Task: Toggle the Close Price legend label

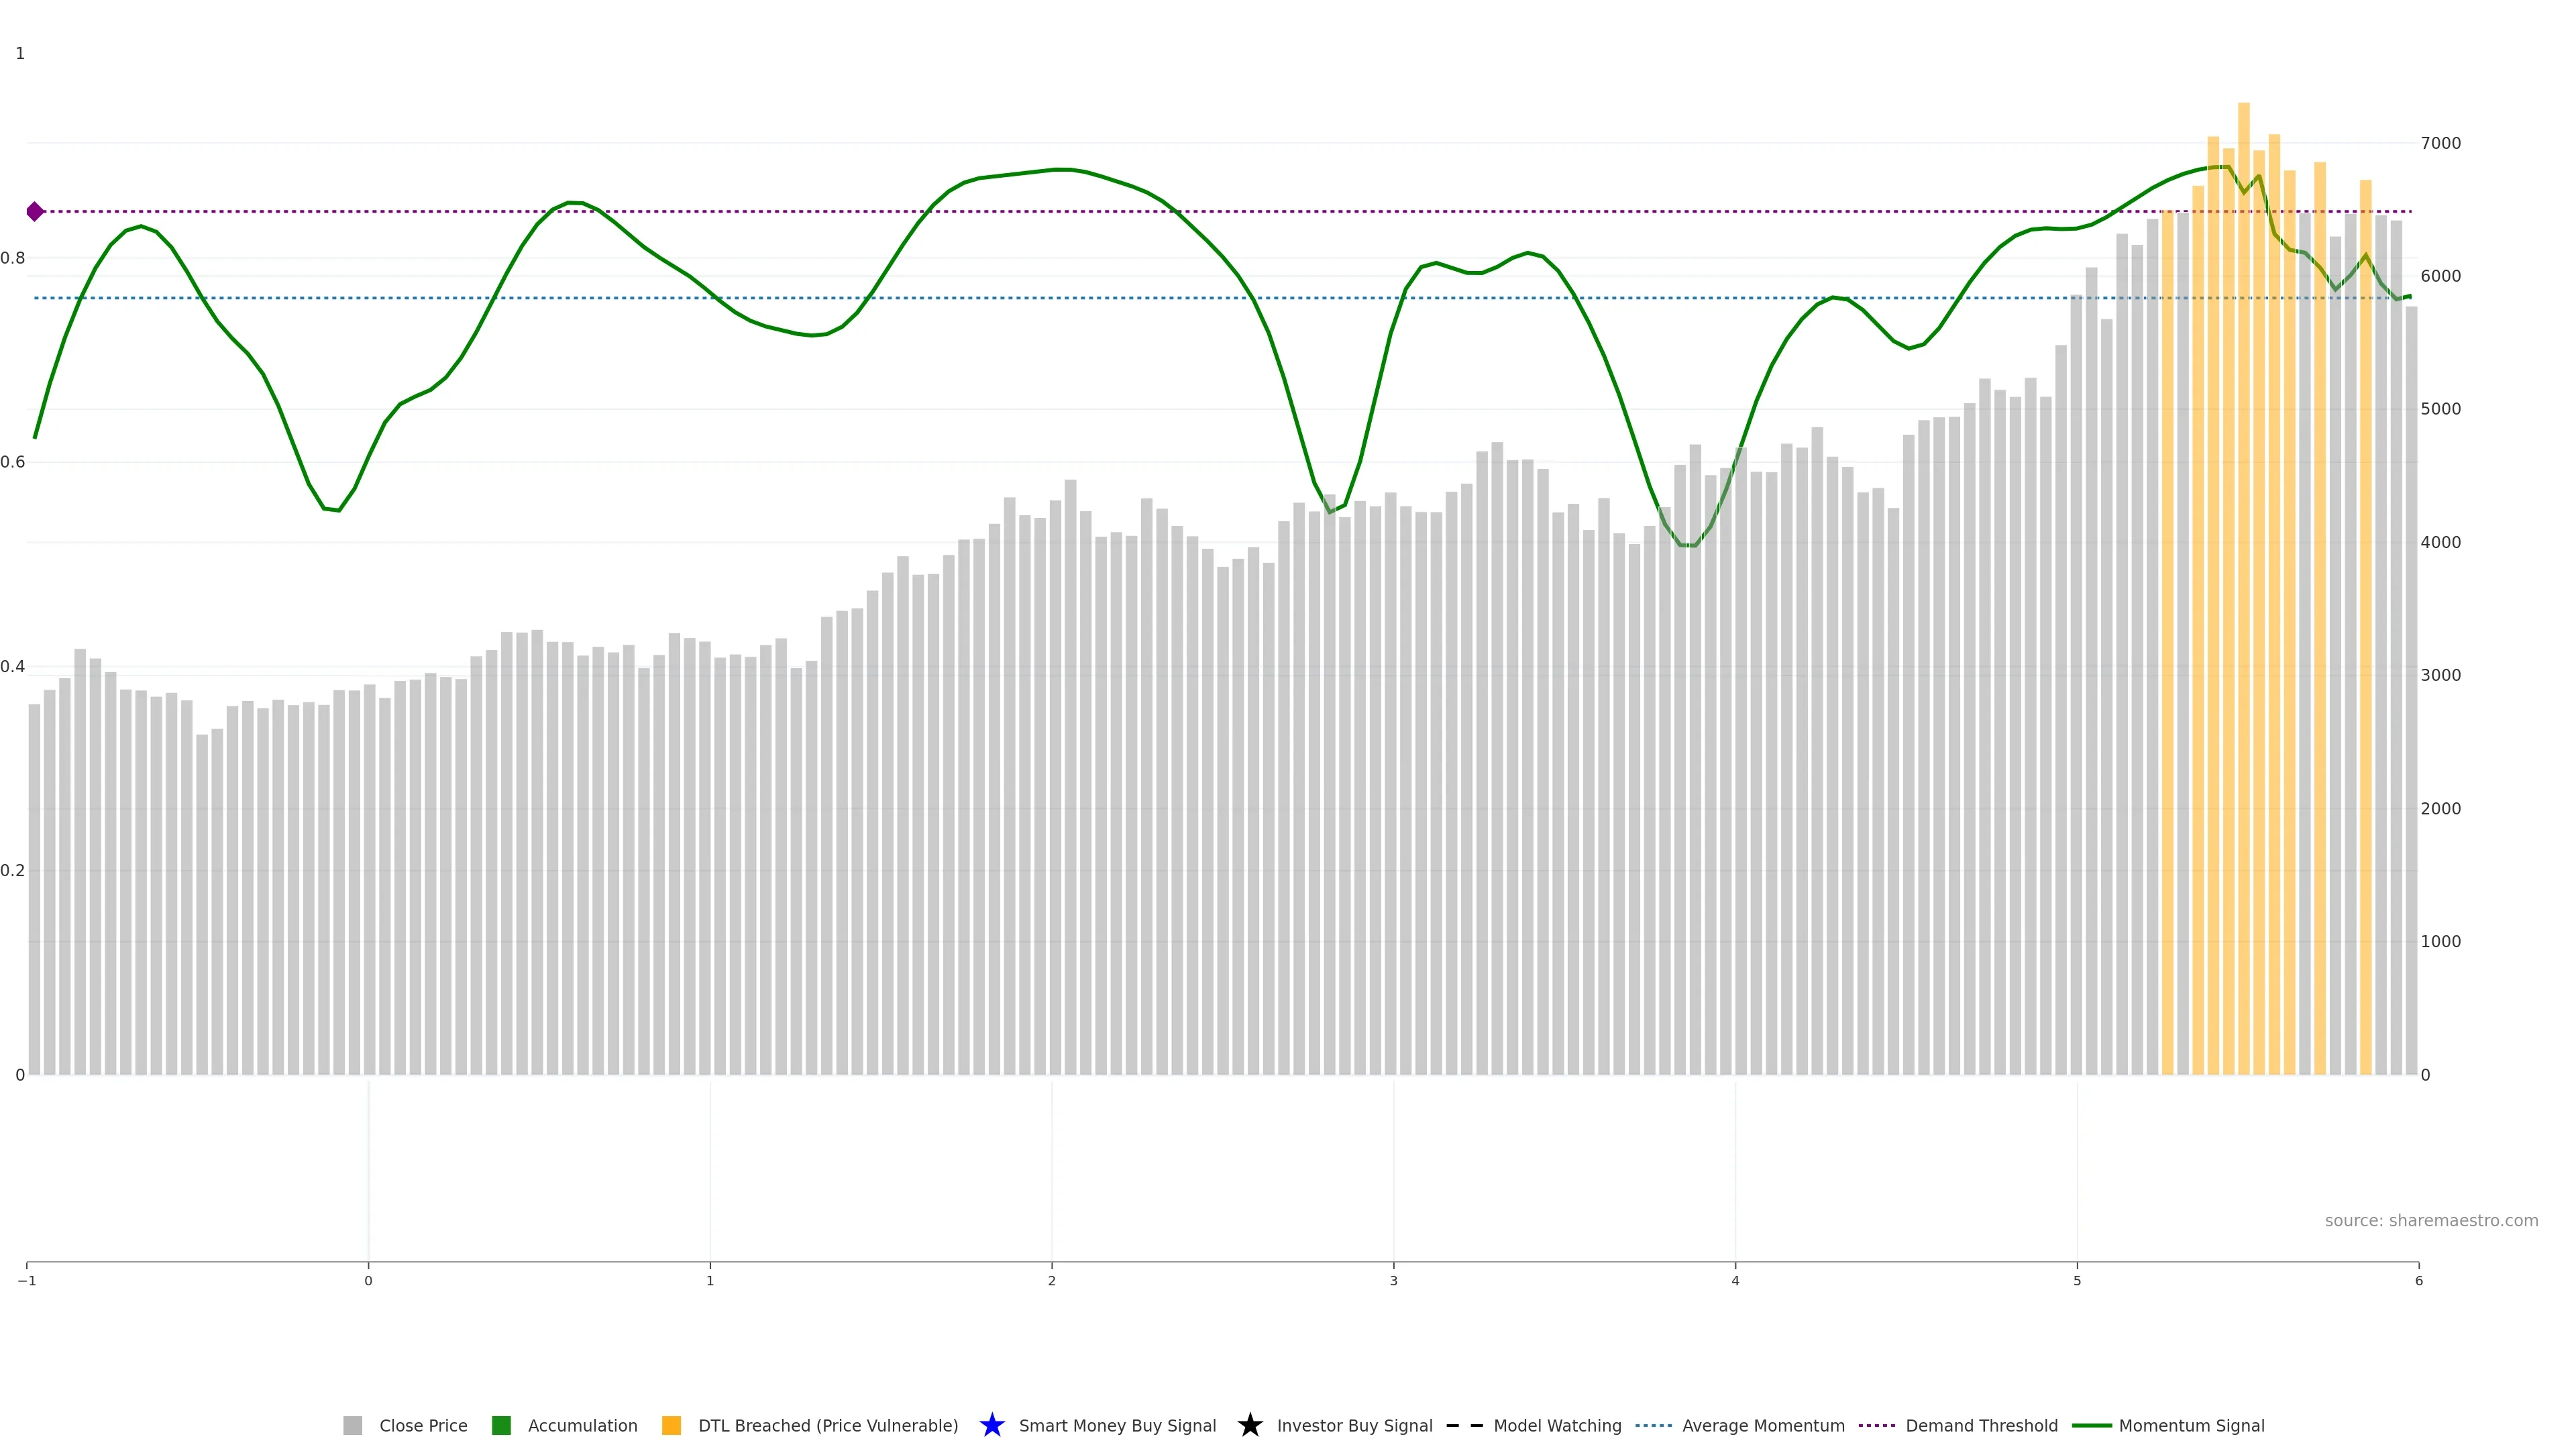Action: 423,1425
